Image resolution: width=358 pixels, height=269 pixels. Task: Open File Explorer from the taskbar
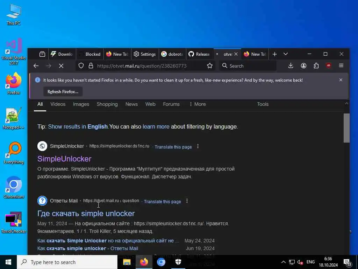click(x=127, y=262)
